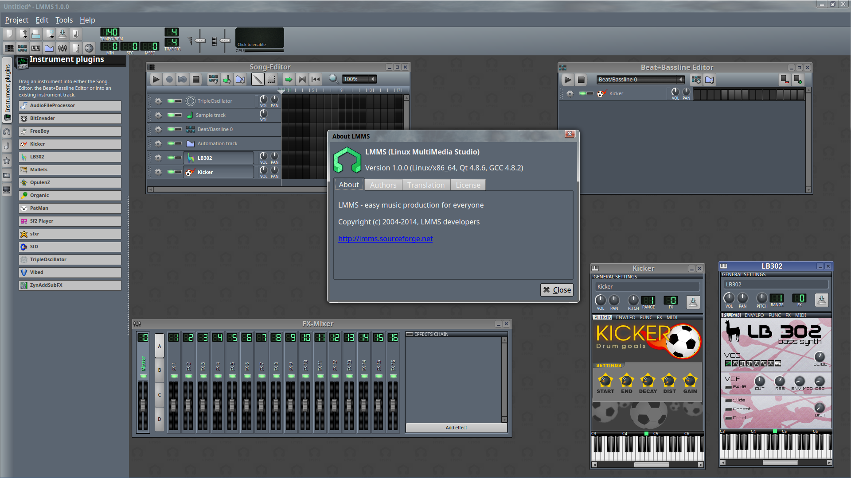Viewport: 851px width, 478px height.
Task: Click add steps icon in Beat+Bassline Editor
Action: coord(798,80)
